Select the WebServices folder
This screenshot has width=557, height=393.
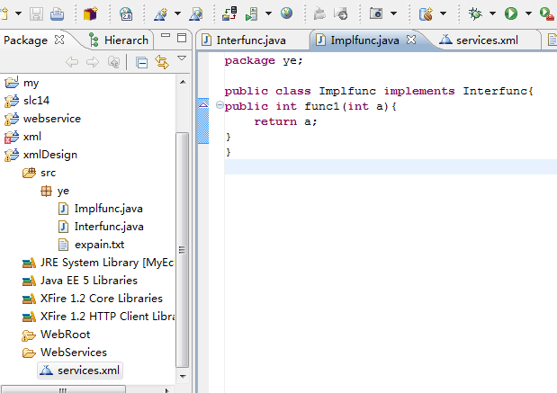point(64,353)
